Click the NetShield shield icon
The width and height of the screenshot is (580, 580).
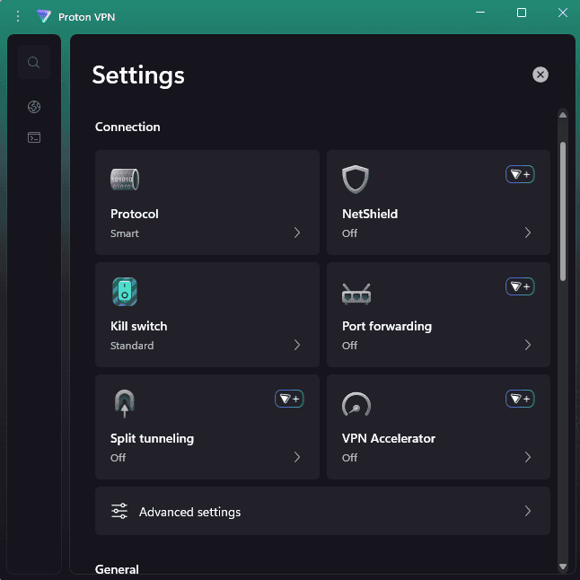click(x=356, y=180)
